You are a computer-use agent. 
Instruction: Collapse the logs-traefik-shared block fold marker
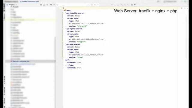point(63,13)
